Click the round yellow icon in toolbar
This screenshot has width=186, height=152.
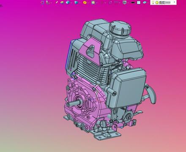click(x=85, y=3)
